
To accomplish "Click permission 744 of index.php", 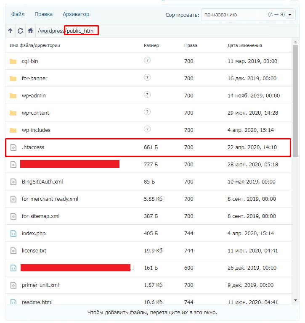I will (x=189, y=234).
